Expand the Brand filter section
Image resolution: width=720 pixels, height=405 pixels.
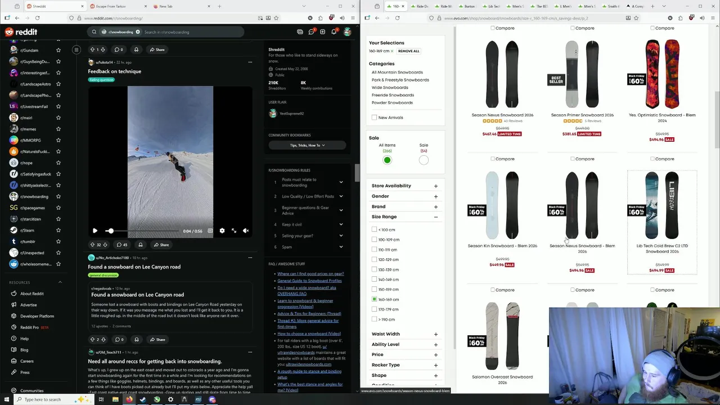point(436,206)
